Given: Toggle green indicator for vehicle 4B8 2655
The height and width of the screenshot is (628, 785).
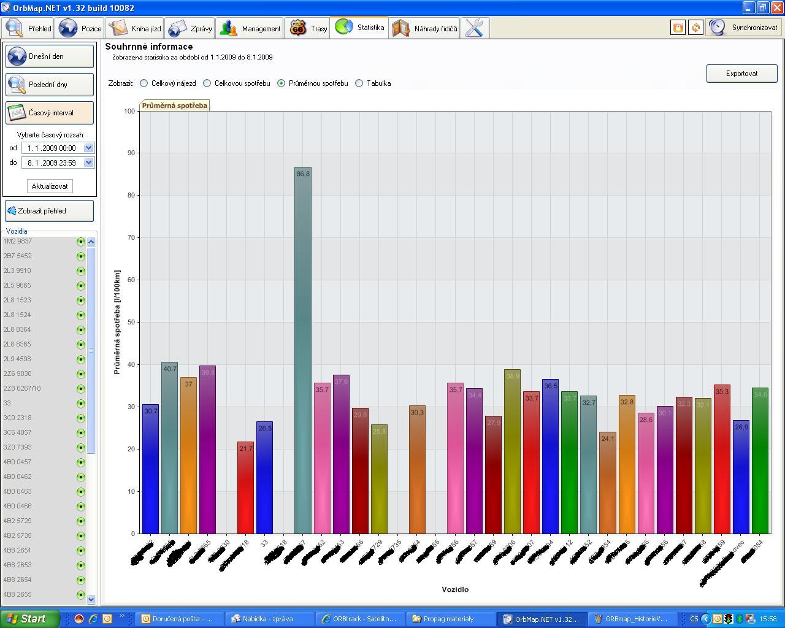Looking at the screenshot, I should click(81, 595).
